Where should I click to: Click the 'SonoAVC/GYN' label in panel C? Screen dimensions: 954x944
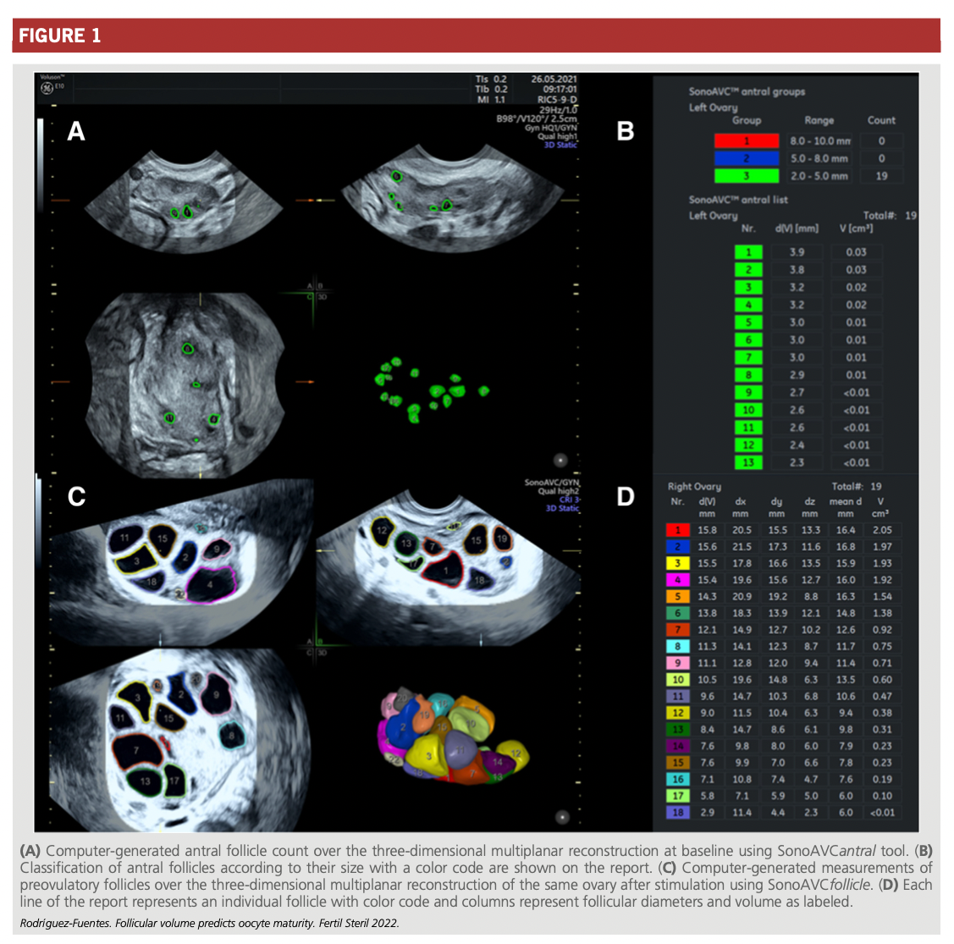coord(552,482)
